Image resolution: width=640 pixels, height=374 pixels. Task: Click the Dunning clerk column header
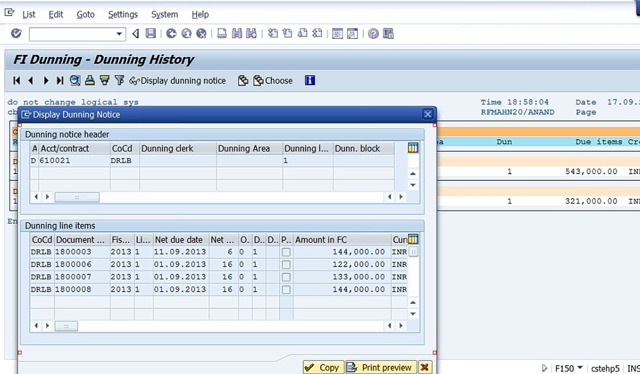coord(178,149)
